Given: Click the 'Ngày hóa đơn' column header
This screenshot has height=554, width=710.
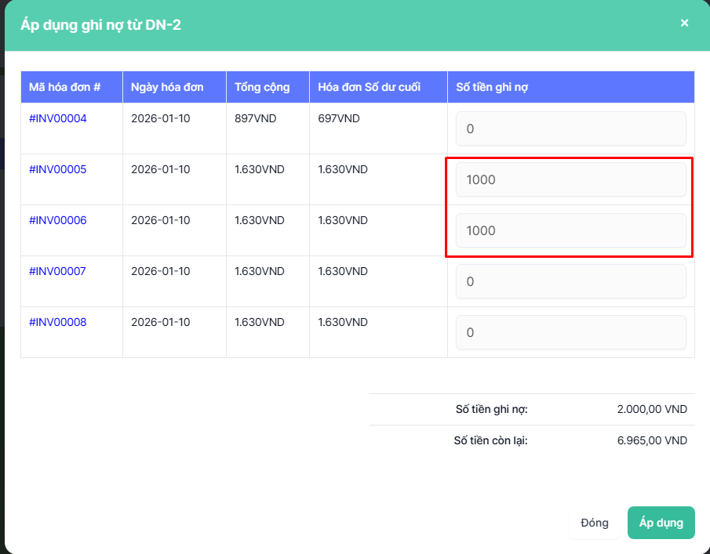Looking at the screenshot, I should (167, 87).
